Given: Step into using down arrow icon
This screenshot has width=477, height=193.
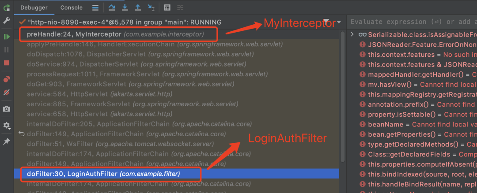Looking at the screenshot, I should [125, 7].
